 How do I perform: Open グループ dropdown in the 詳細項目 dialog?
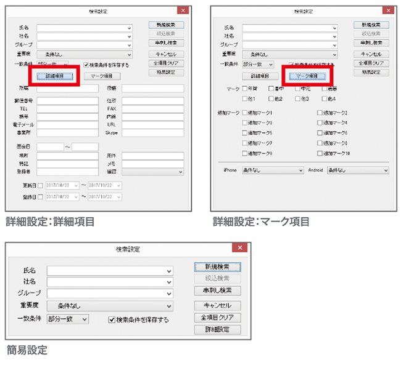click(129, 45)
